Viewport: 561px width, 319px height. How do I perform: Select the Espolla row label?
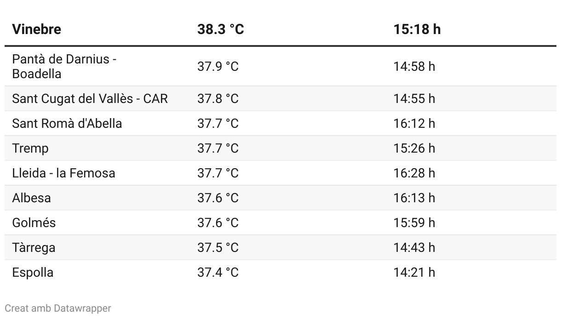click(33, 272)
